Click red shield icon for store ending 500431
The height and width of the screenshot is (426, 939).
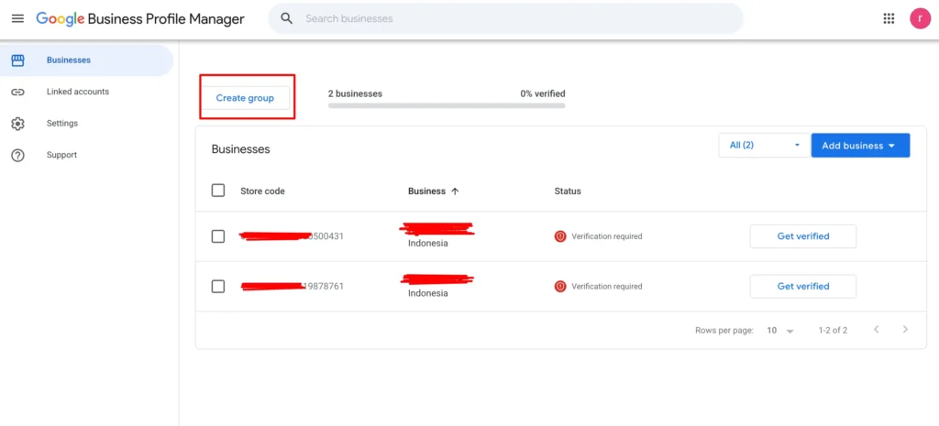560,236
